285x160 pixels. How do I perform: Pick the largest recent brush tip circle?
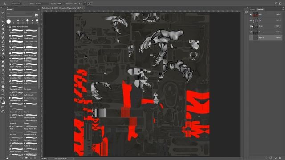pos(8,21)
